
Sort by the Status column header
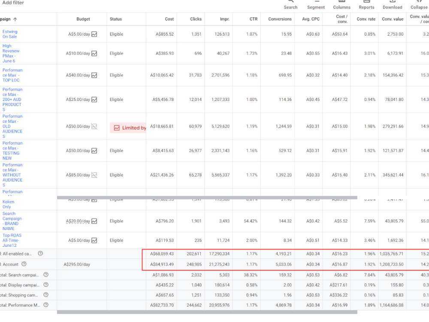[x=116, y=19]
